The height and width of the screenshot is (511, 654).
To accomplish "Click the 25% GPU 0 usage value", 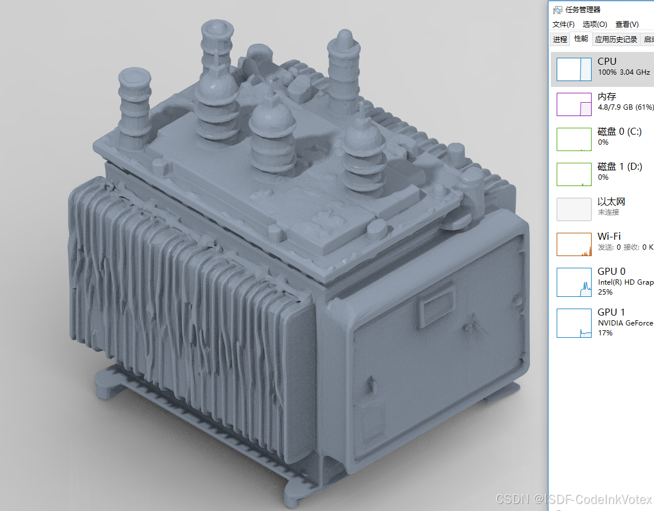I will click(605, 292).
